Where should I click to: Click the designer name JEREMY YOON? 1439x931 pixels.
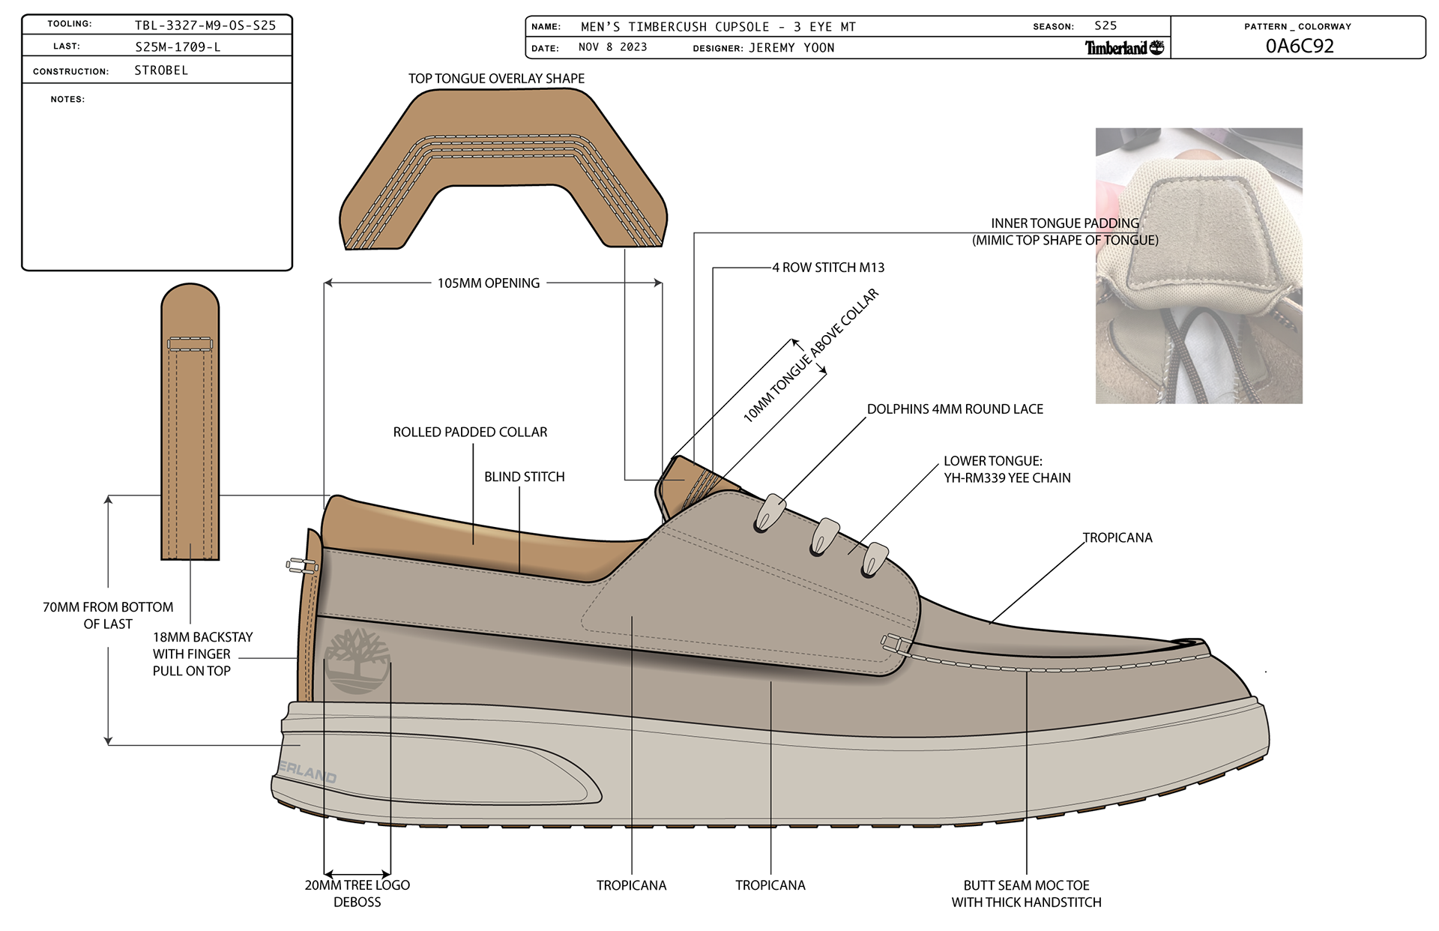pyautogui.click(x=791, y=48)
